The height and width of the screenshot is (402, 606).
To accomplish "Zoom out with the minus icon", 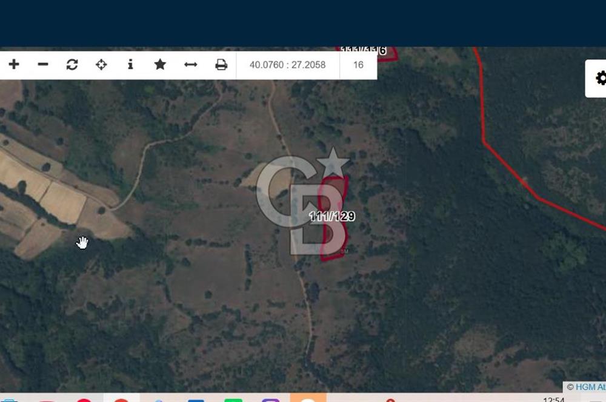I will (43, 65).
